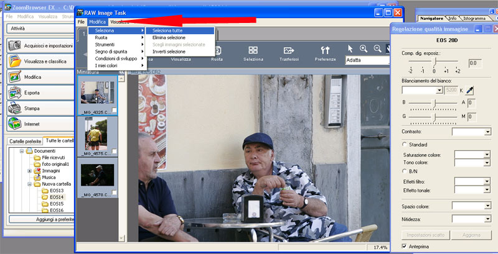Adjust the exposure compensation slider

(435, 63)
